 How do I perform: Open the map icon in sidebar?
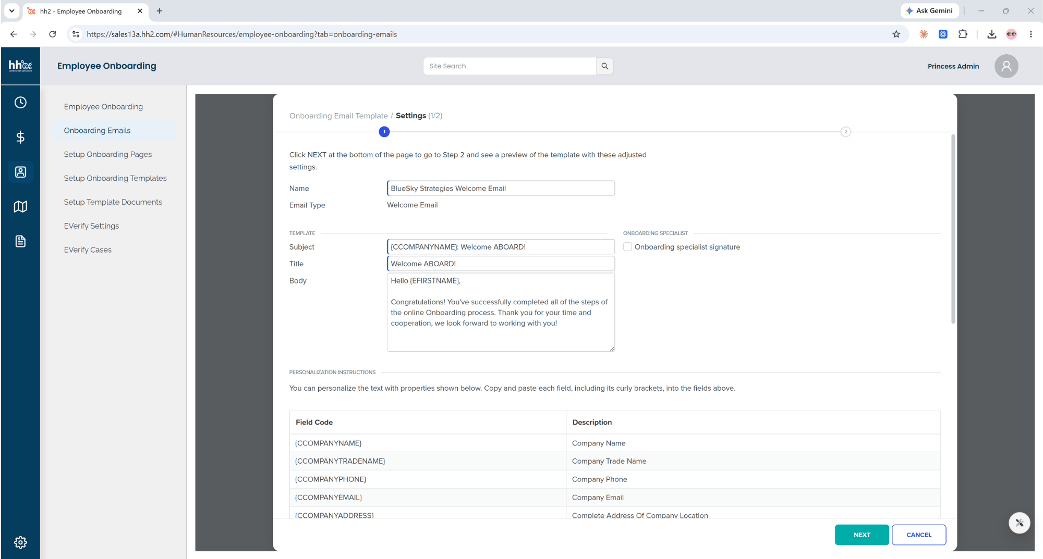coord(20,207)
